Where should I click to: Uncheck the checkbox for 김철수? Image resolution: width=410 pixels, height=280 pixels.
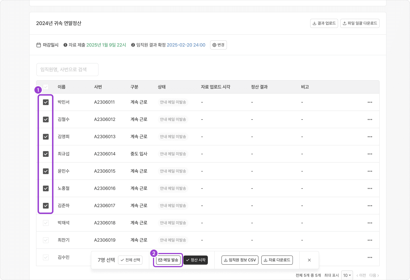pos(46,120)
